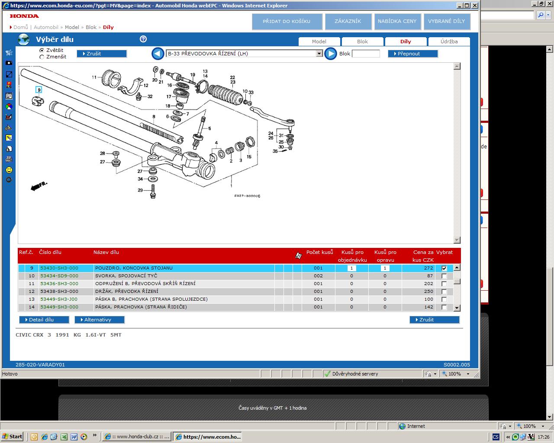Screen dimensions: 554x443
Task: Check Vybrat checkbox for part 53434-SD9-000
Action: pyautogui.click(x=444, y=276)
